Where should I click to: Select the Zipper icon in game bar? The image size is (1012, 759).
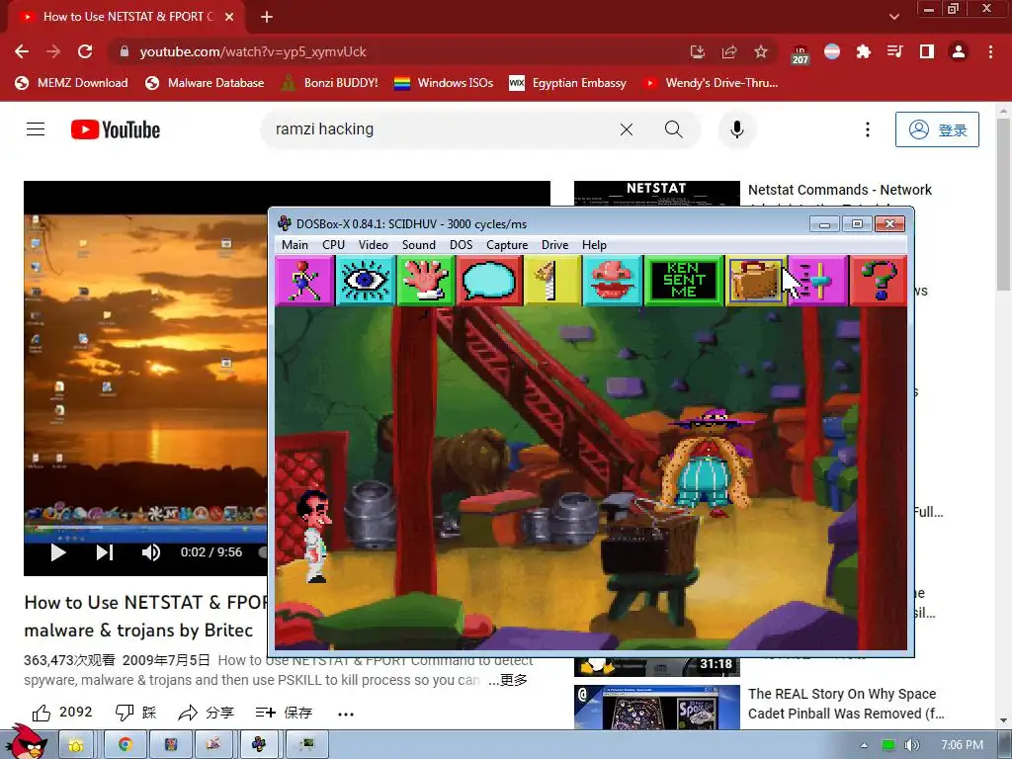coord(551,280)
